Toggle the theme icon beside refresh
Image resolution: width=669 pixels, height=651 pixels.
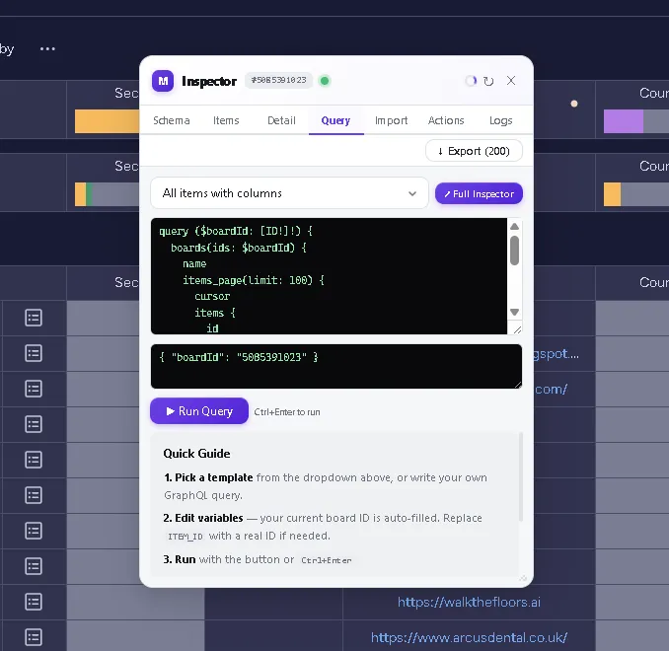[471, 80]
